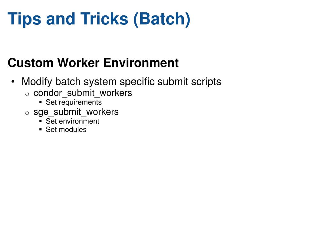Click the word "Worker" in the heading
The image size is (310, 232).
pyautogui.click(x=78, y=63)
